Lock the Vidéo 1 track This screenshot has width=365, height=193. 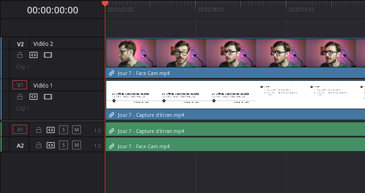pyautogui.click(x=20, y=96)
